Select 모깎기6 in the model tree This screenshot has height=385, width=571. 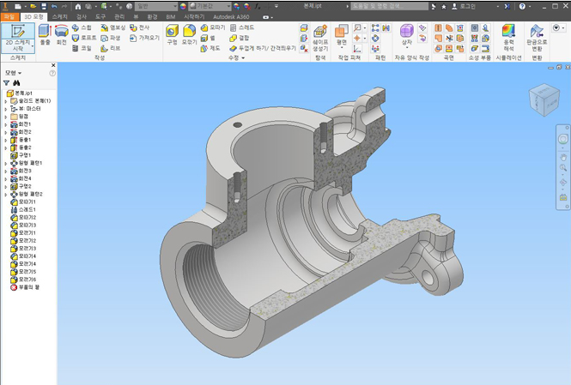coord(23,280)
